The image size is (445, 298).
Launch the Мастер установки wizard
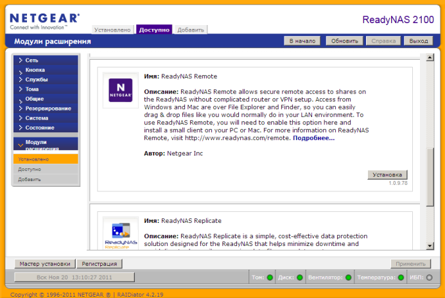click(45, 264)
